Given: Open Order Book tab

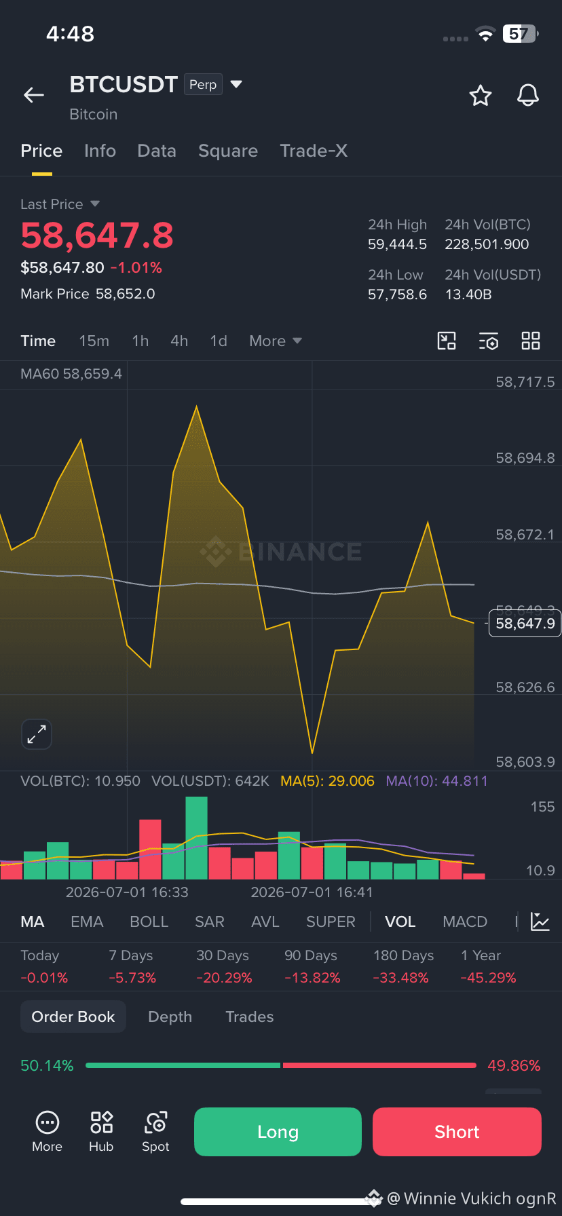Looking at the screenshot, I should [x=73, y=1016].
